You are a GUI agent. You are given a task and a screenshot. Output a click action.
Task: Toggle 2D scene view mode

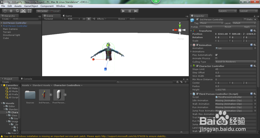click(x=84, y=19)
